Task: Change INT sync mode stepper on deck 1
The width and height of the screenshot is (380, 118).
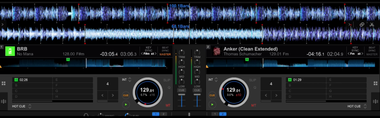Action: pyautogui.click(x=130, y=80)
